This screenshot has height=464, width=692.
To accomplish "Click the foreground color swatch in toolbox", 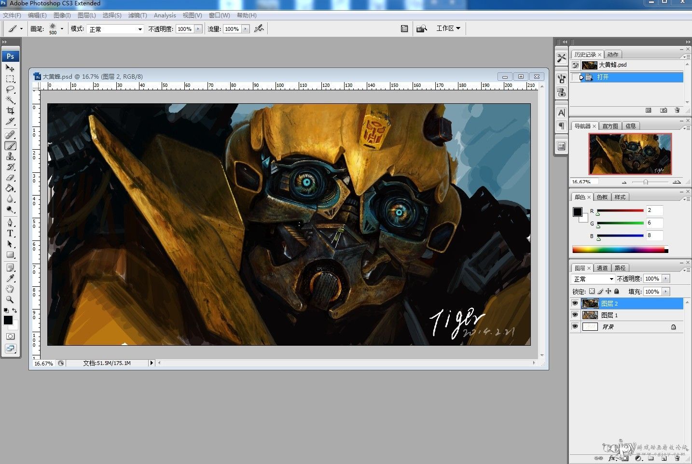I will (x=8, y=320).
